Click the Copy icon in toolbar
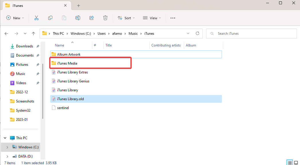300x165 pixels. [50, 18]
